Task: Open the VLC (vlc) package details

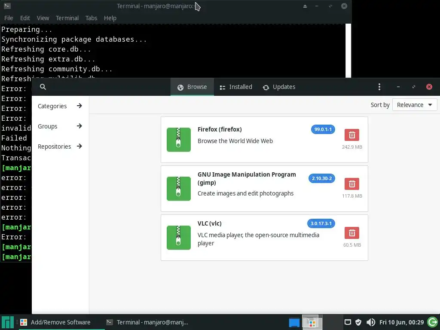Action: click(209, 223)
